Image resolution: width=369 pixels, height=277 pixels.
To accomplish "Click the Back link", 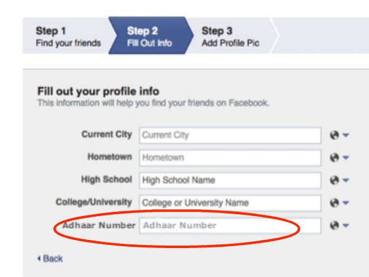I will [x=50, y=259].
